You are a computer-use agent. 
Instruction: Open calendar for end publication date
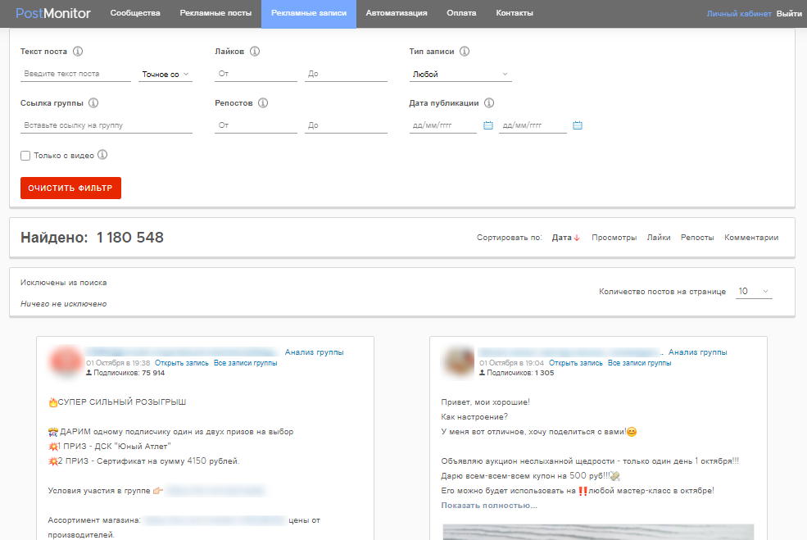pyautogui.click(x=578, y=125)
